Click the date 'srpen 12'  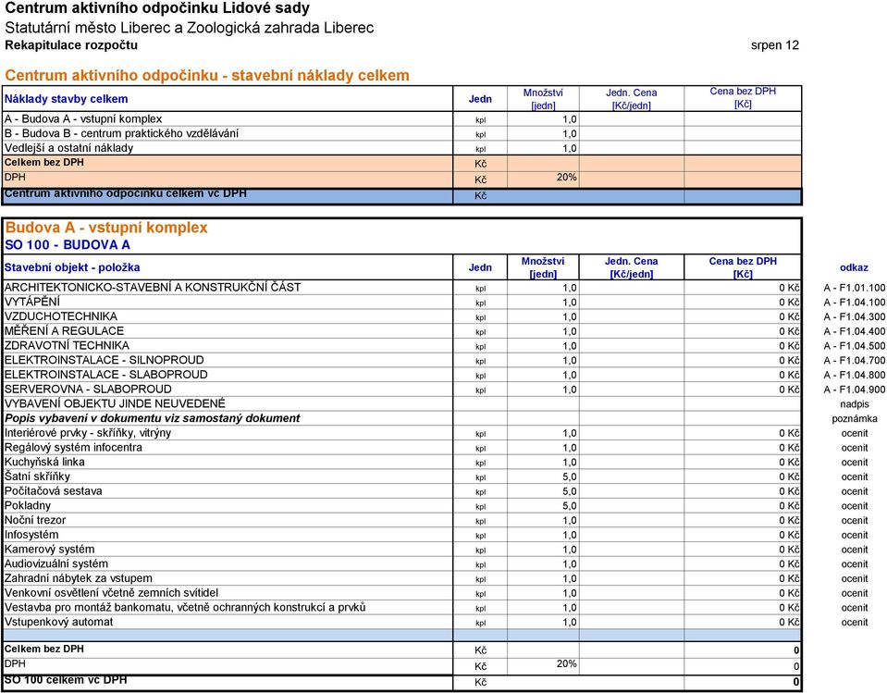coord(774,45)
